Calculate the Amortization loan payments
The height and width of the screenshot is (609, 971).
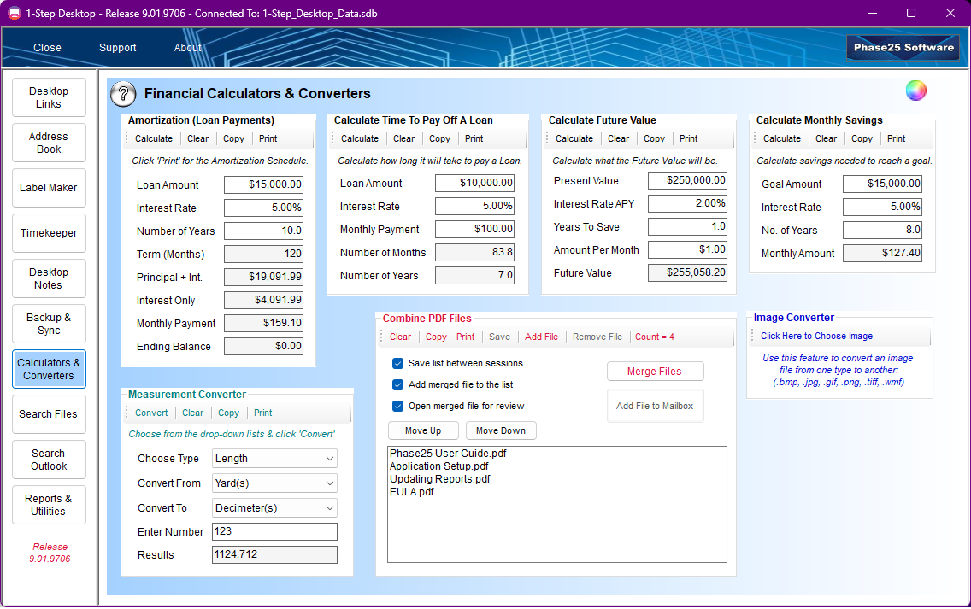pyautogui.click(x=154, y=138)
